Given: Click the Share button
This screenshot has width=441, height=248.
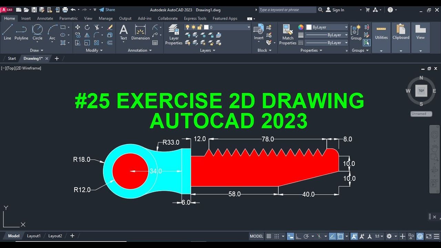Looking at the screenshot, I should point(107,10).
